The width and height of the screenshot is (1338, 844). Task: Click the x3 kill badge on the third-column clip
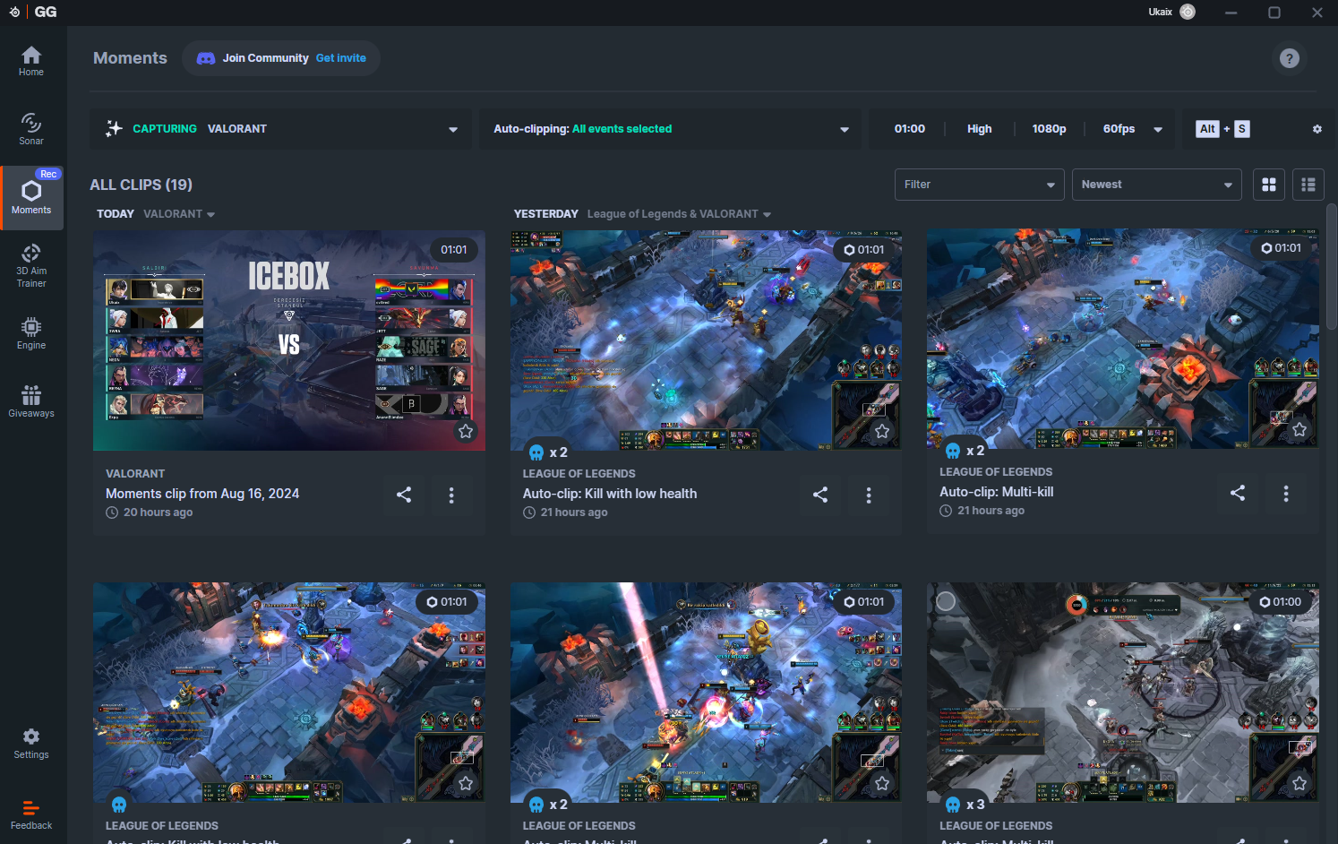coord(965,805)
